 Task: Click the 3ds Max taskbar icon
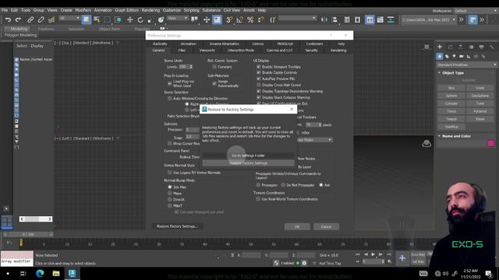[73, 273]
